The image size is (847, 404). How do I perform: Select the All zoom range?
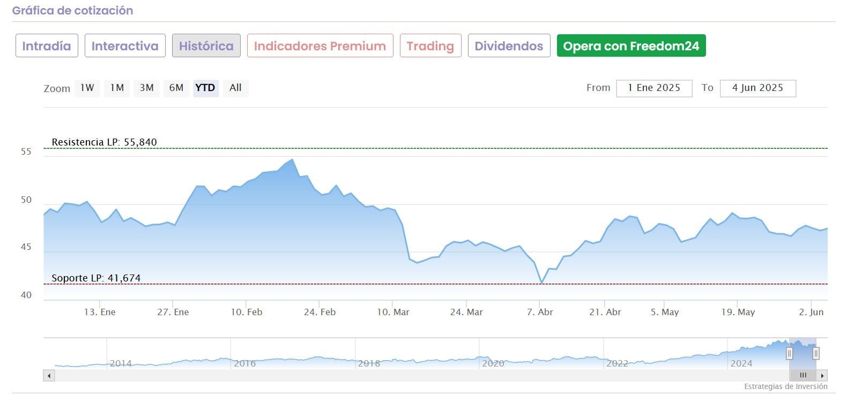(x=235, y=88)
